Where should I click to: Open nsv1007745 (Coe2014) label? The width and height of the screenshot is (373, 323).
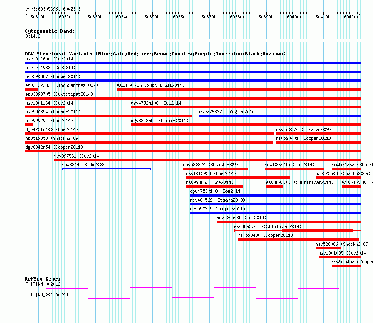coord(290,165)
